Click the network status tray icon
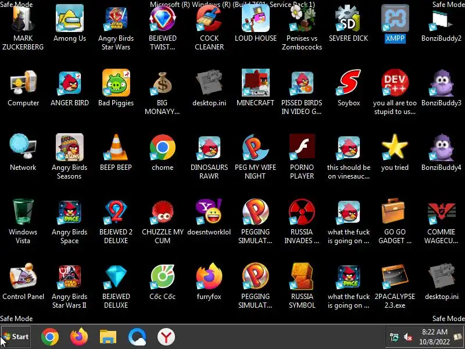 point(394,337)
